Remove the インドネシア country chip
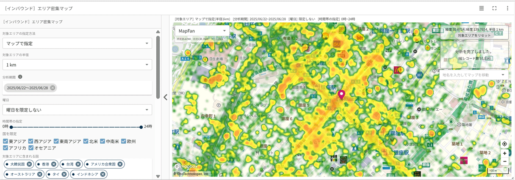The width and height of the screenshot is (515, 180). [x=103, y=174]
